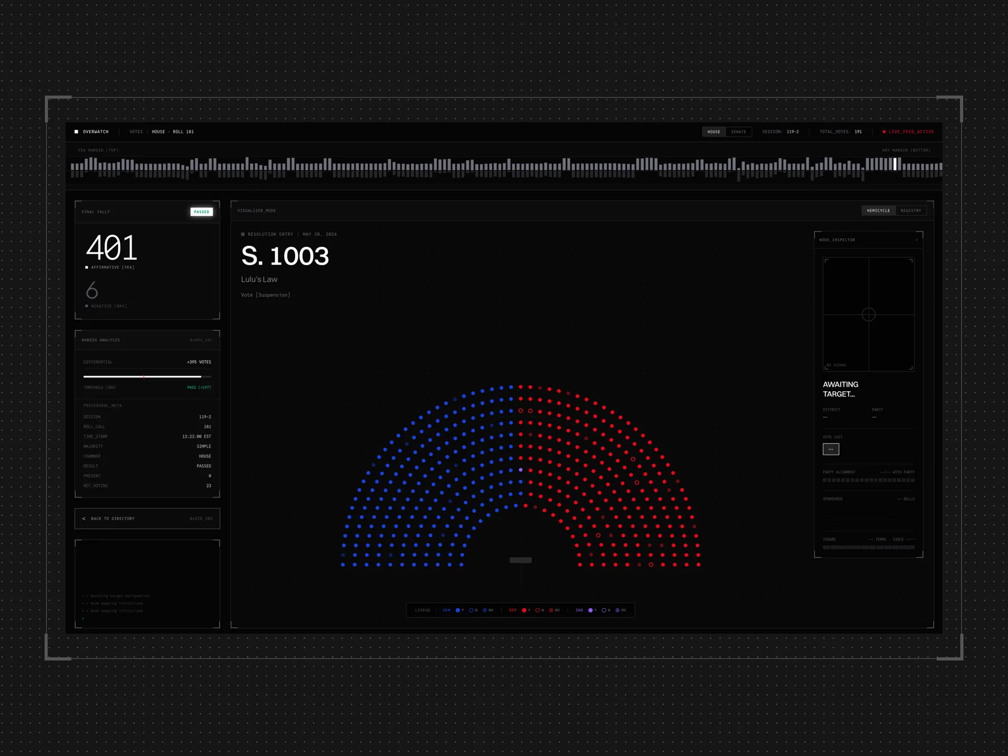Select the HOUSE chamber tab
The height and width of the screenshot is (756, 1008).
(x=714, y=132)
